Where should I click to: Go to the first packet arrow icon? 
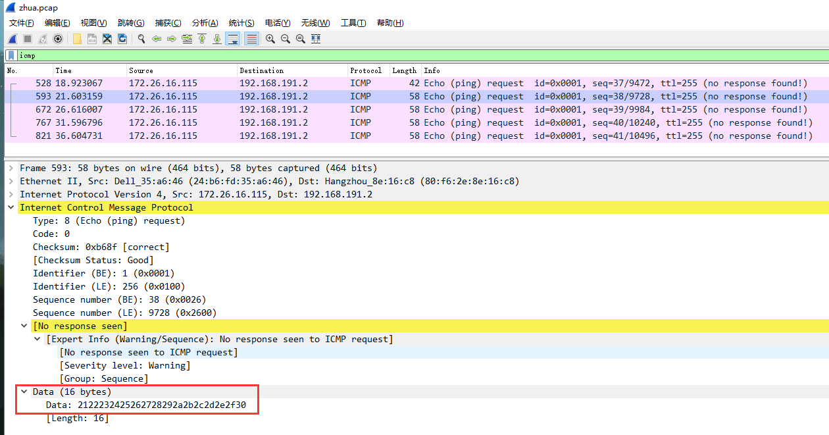[202, 39]
